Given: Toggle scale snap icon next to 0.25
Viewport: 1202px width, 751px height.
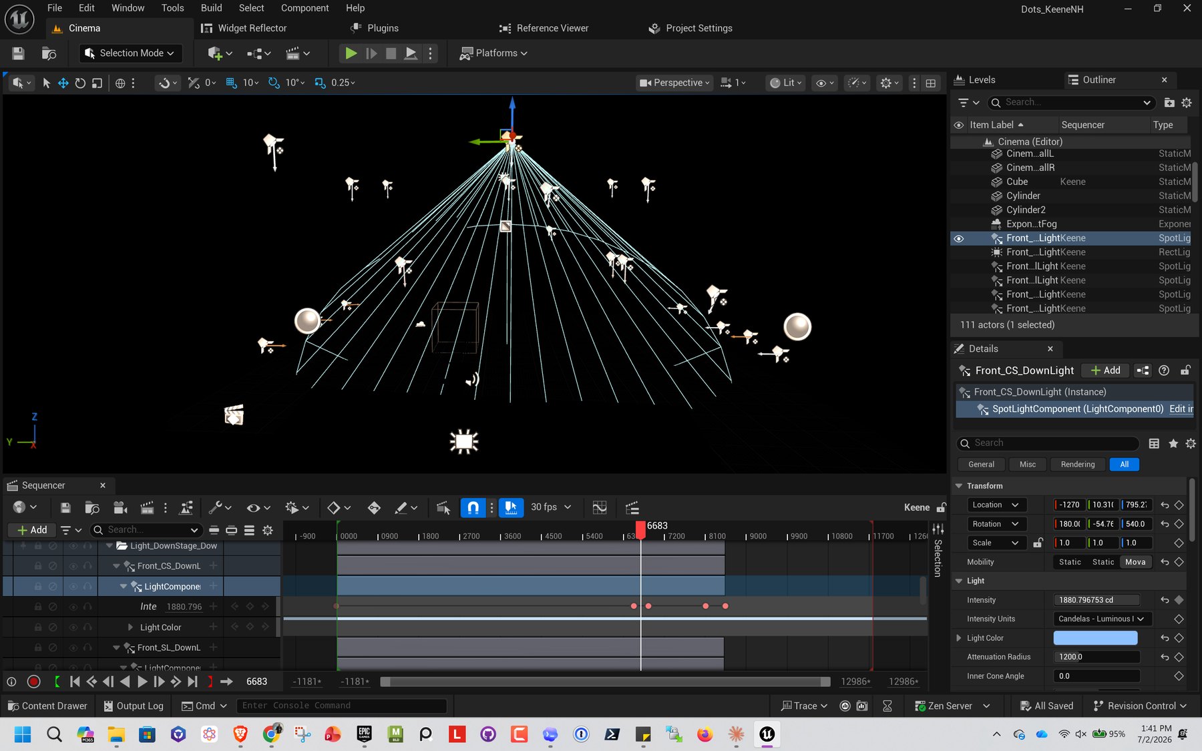Looking at the screenshot, I should (x=320, y=83).
